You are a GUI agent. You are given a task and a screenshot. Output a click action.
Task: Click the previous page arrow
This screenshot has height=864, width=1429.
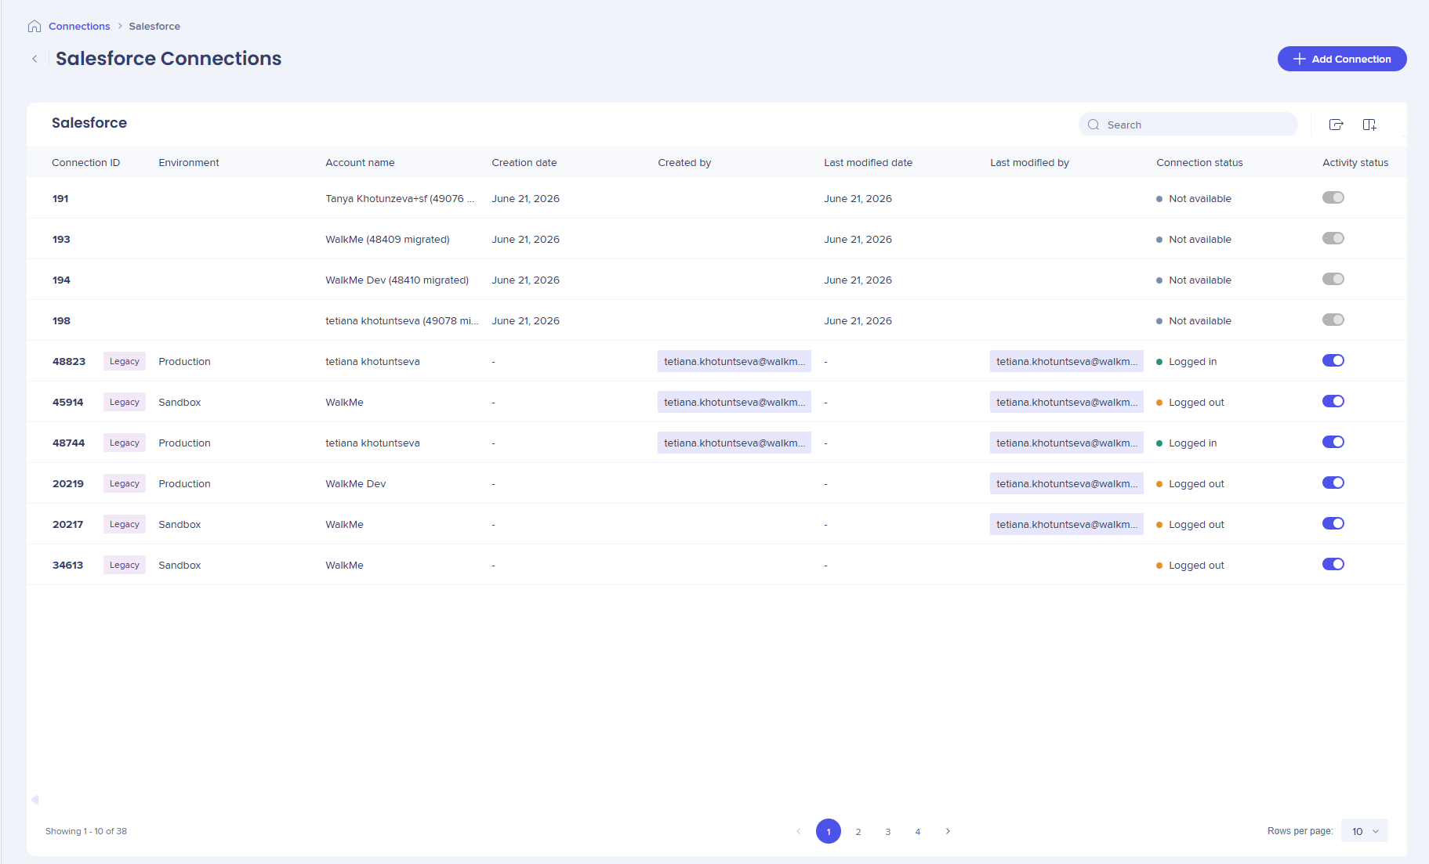[x=799, y=831]
